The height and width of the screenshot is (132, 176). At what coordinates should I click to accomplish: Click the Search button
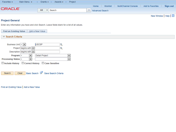coord(7,73)
